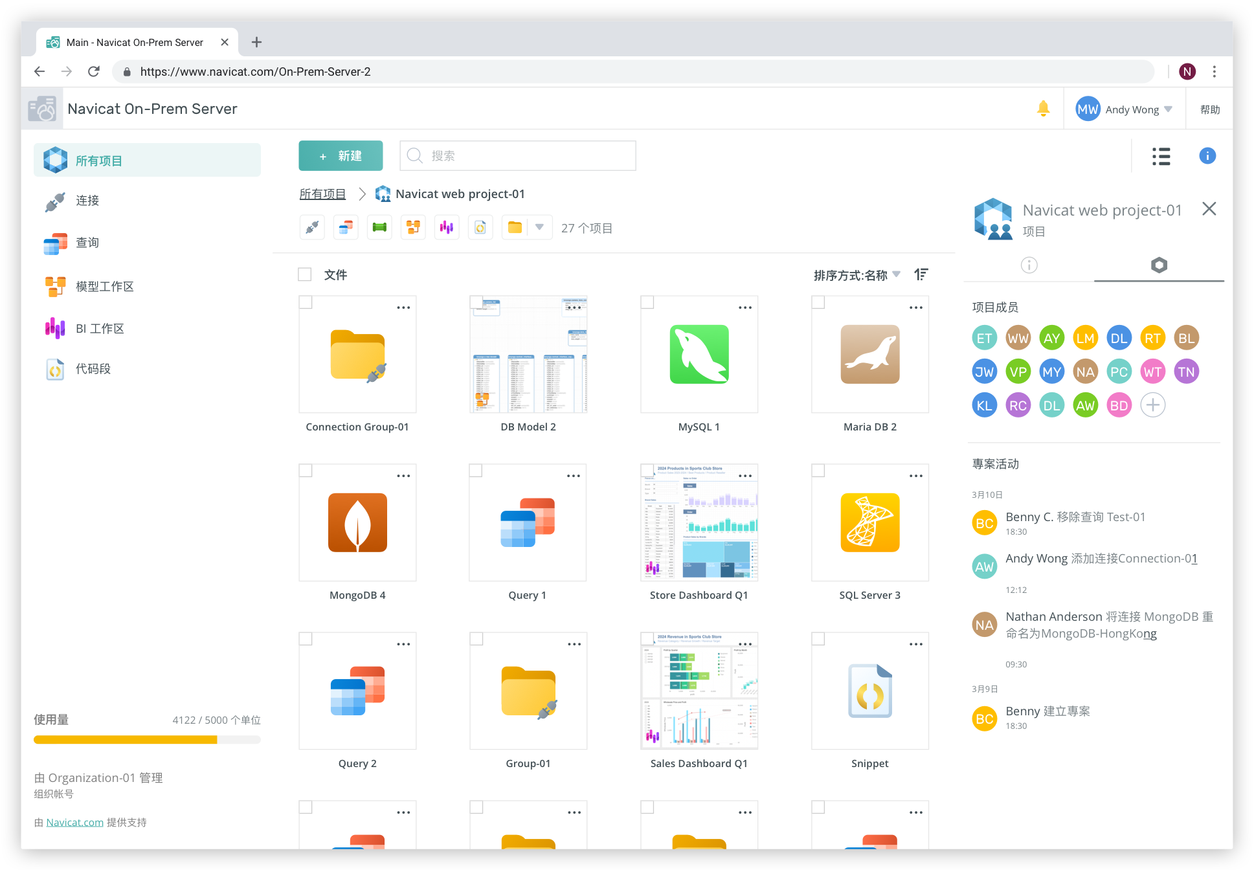Navigate to 所有项目 breadcrumb
1254x870 pixels.
click(322, 194)
